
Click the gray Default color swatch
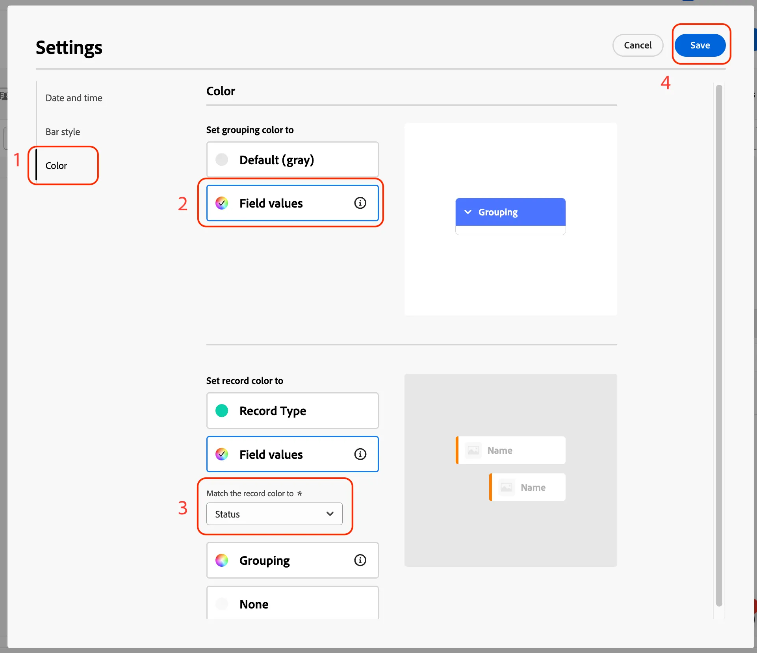tap(222, 160)
